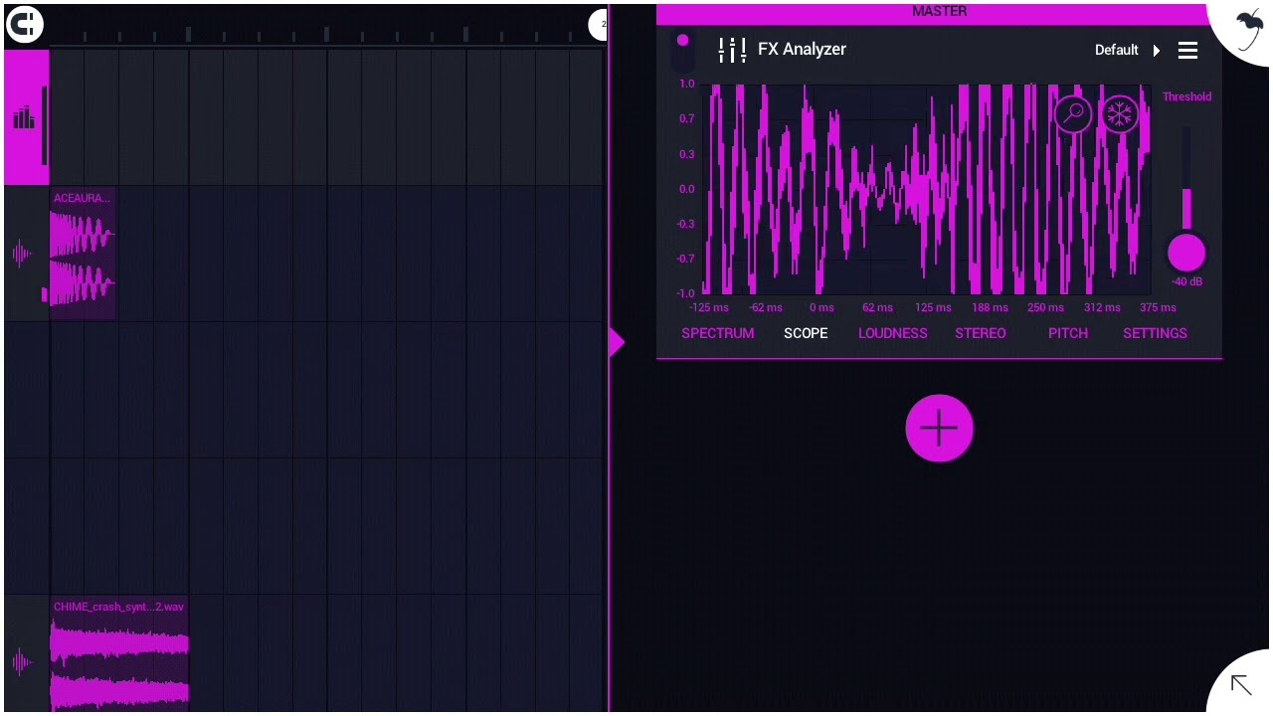Click the FL Studio fruit logo
The image size is (1273, 716).
pyautogui.click(x=1249, y=28)
